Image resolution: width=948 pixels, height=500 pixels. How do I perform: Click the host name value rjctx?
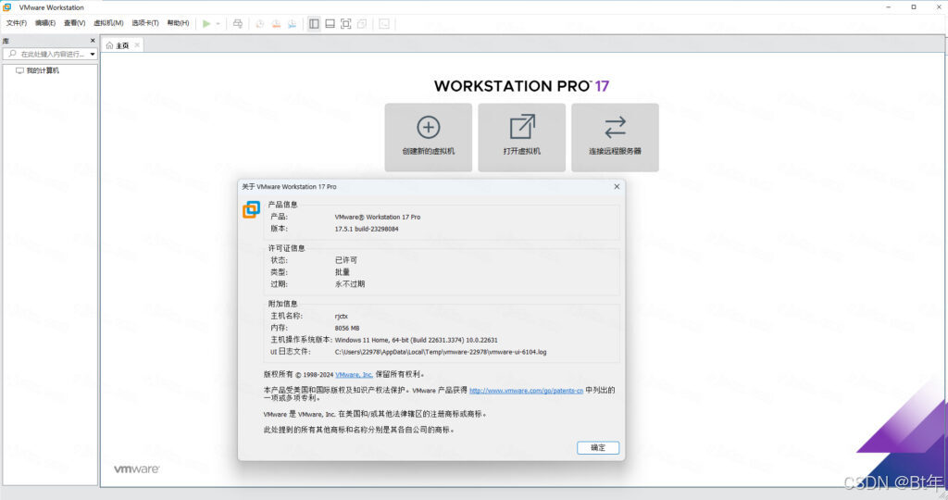pyautogui.click(x=341, y=316)
